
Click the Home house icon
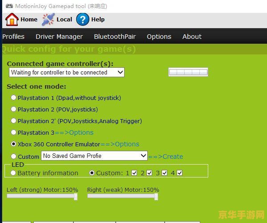pyautogui.click(x=12, y=20)
